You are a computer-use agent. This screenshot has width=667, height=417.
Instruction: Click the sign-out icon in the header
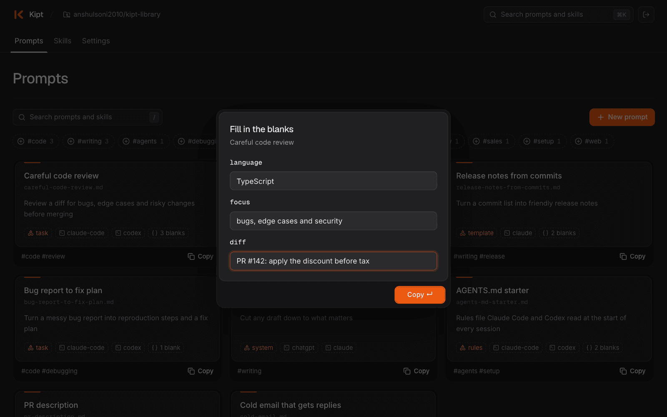point(646,15)
